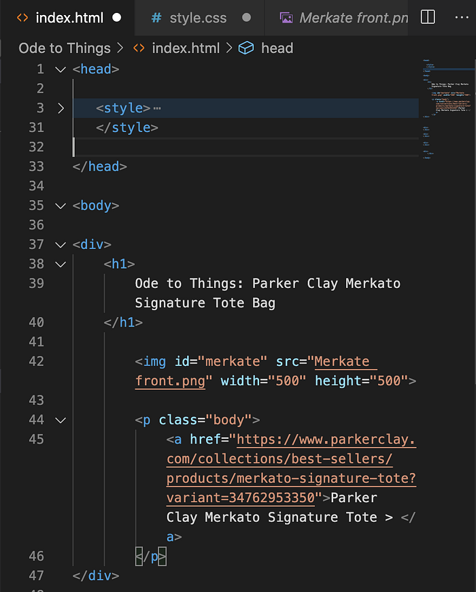Click the image icon on Merkate front.png tab
Viewport: 476px width, 592px height.
(x=286, y=18)
